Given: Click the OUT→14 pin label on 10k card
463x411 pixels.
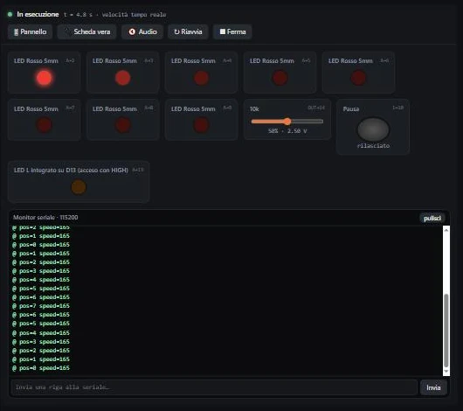Looking at the screenshot, I should 316,108.
